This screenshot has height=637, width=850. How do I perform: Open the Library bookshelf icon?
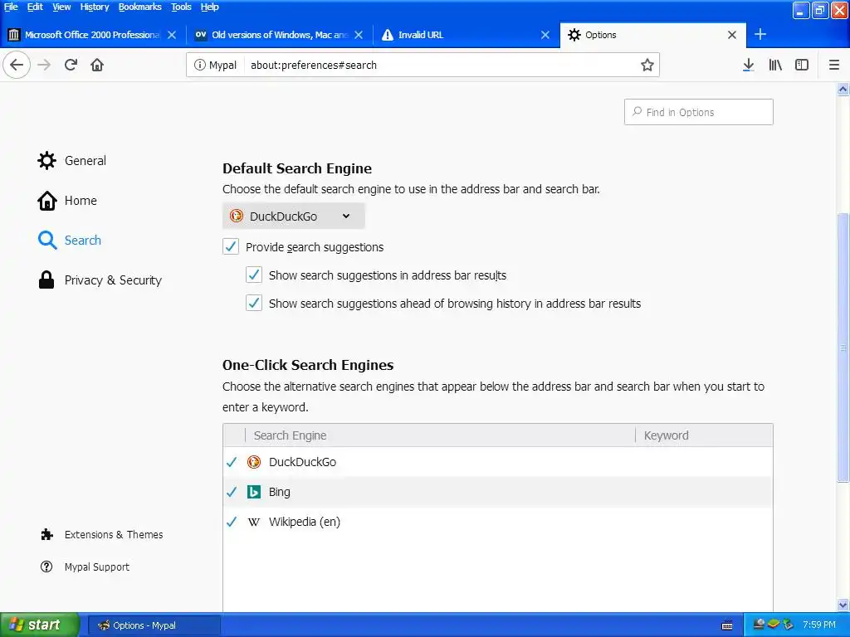(x=775, y=65)
